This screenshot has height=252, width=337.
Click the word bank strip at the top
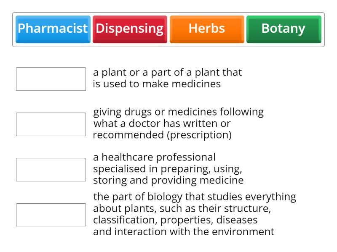pos(168,29)
